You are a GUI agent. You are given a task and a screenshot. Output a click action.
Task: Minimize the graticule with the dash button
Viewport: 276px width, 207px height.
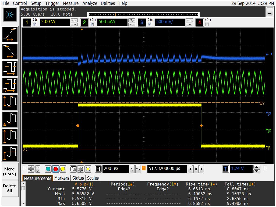[x=270, y=12]
